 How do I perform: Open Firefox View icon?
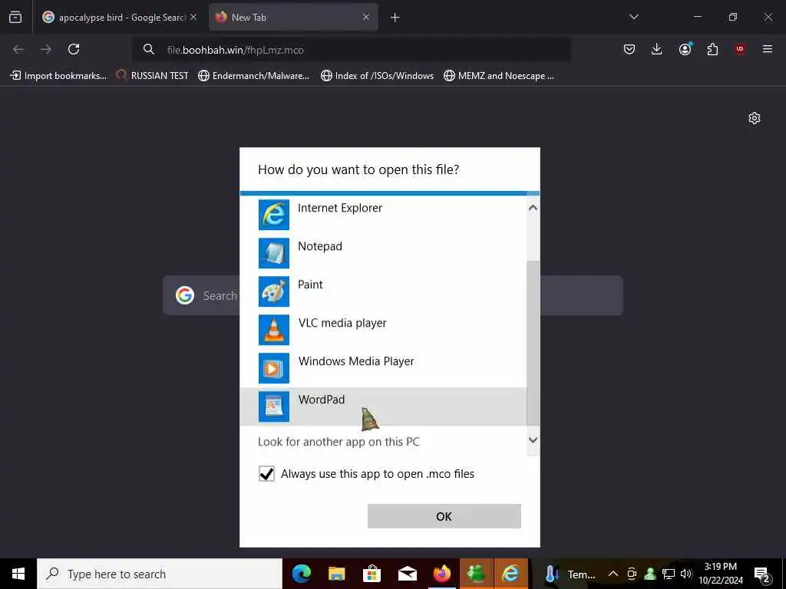(x=15, y=18)
